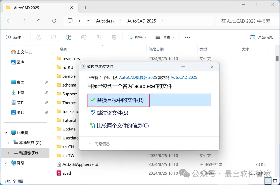Open 图库 in the sidebar
The image size is (280, 185).
click(18, 62)
